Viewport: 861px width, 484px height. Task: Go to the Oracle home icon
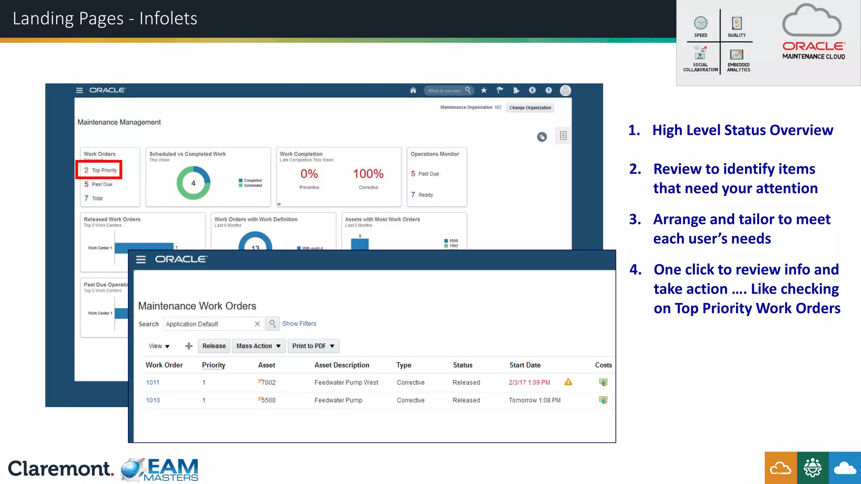point(413,90)
